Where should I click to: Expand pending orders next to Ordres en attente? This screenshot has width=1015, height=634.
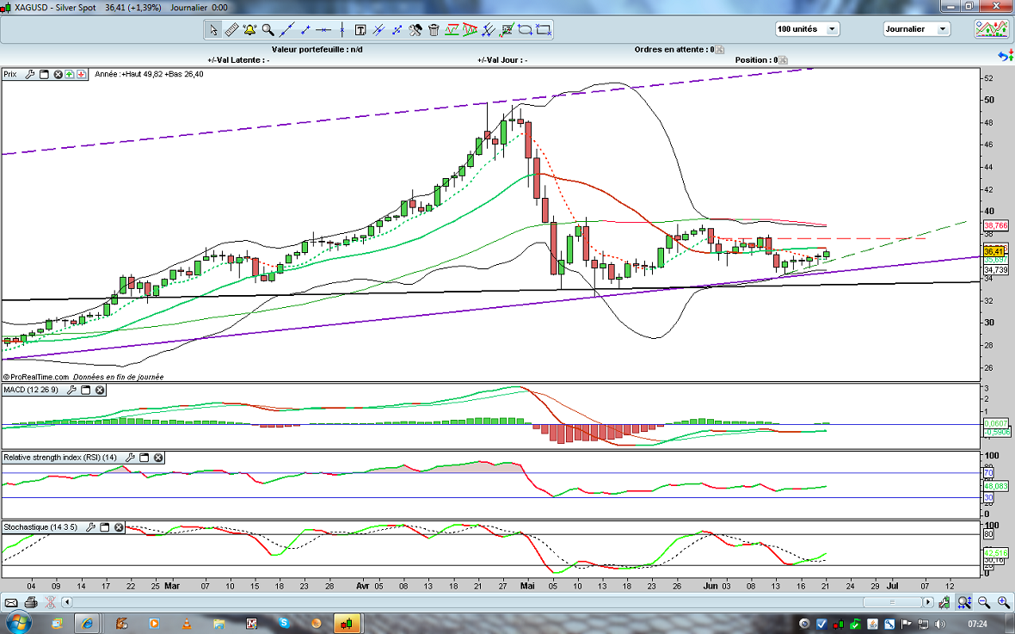tap(720, 50)
